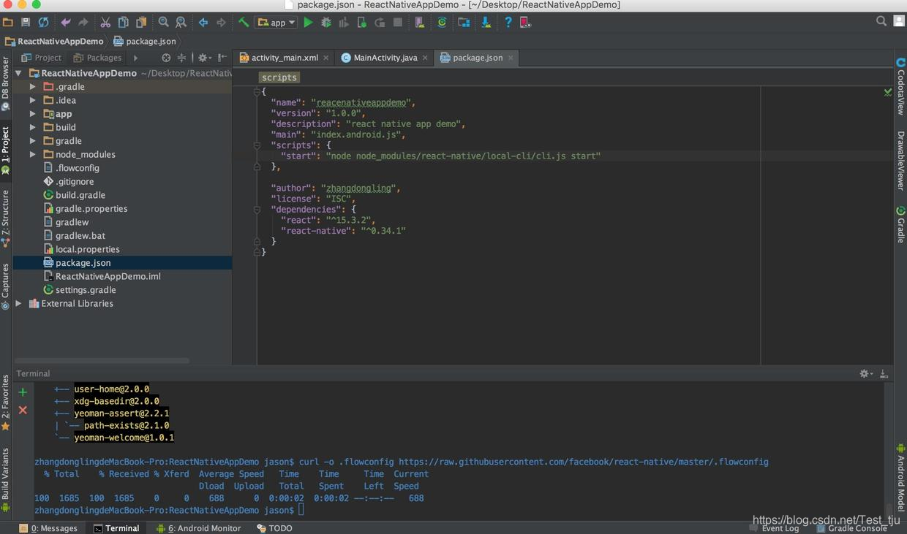The height and width of the screenshot is (534, 907).
Task: Close the activity_main.xml tab
Action: click(326, 58)
